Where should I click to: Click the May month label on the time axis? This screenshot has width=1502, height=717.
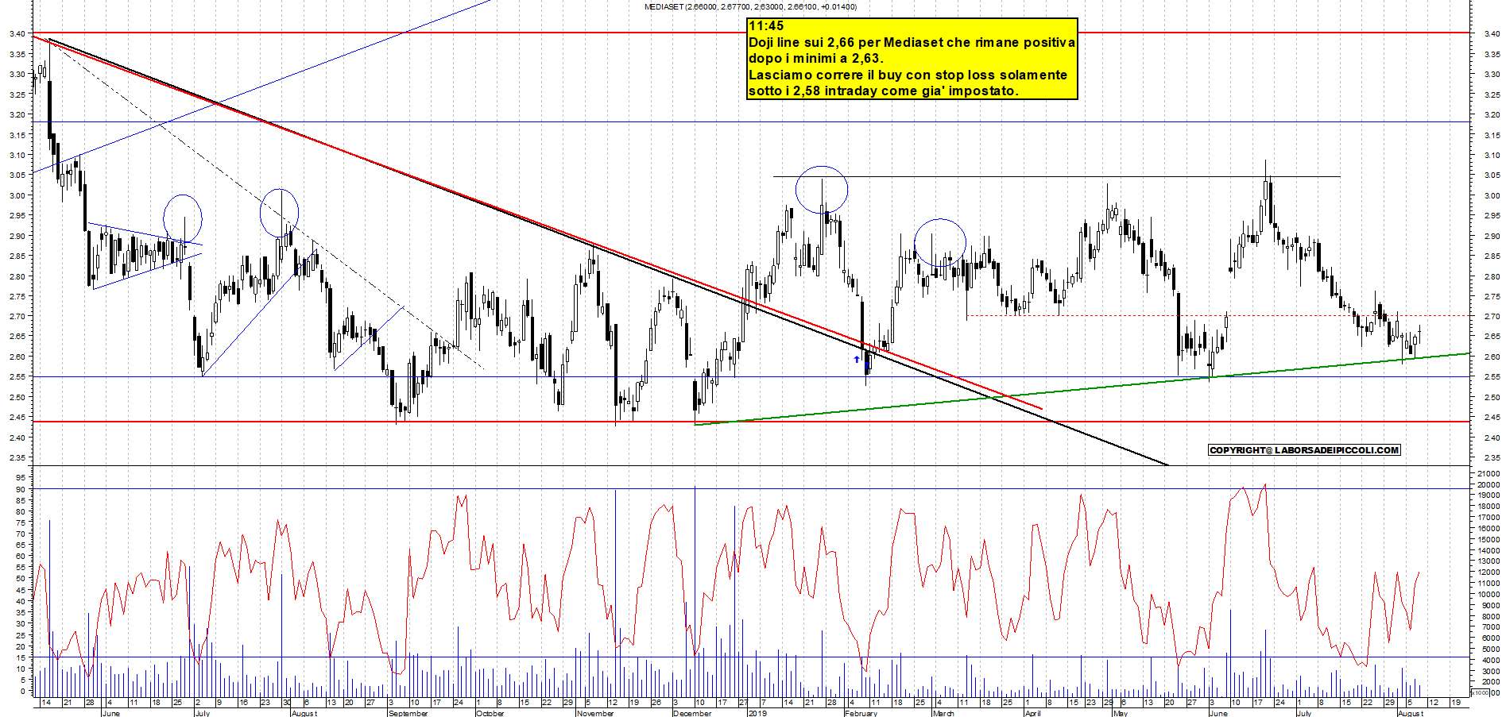click(1120, 713)
